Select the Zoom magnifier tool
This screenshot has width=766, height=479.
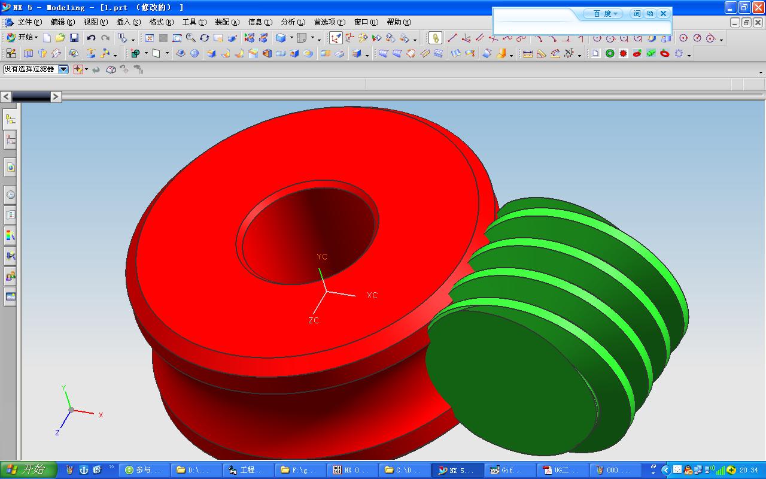click(190, 38)
